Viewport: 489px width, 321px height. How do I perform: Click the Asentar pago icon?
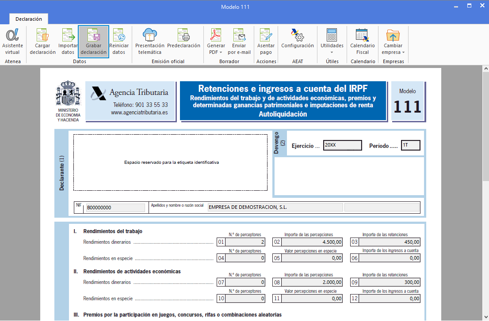[x=266, y=35]
